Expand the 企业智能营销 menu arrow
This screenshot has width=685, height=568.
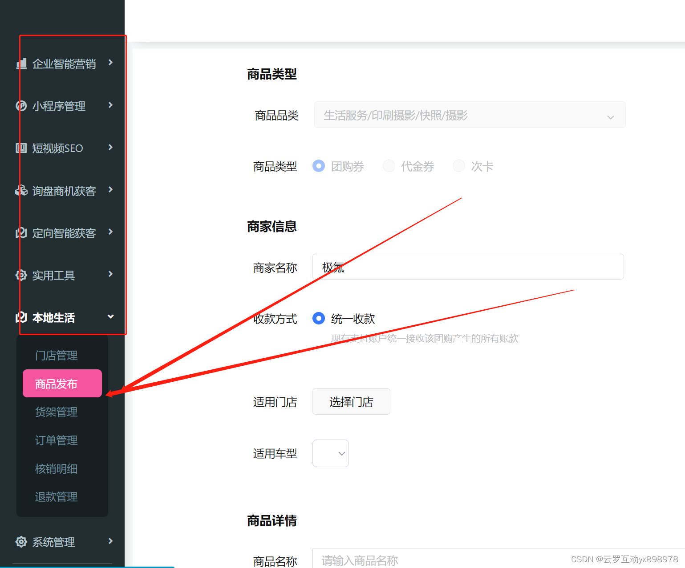(x=111, y=63)
